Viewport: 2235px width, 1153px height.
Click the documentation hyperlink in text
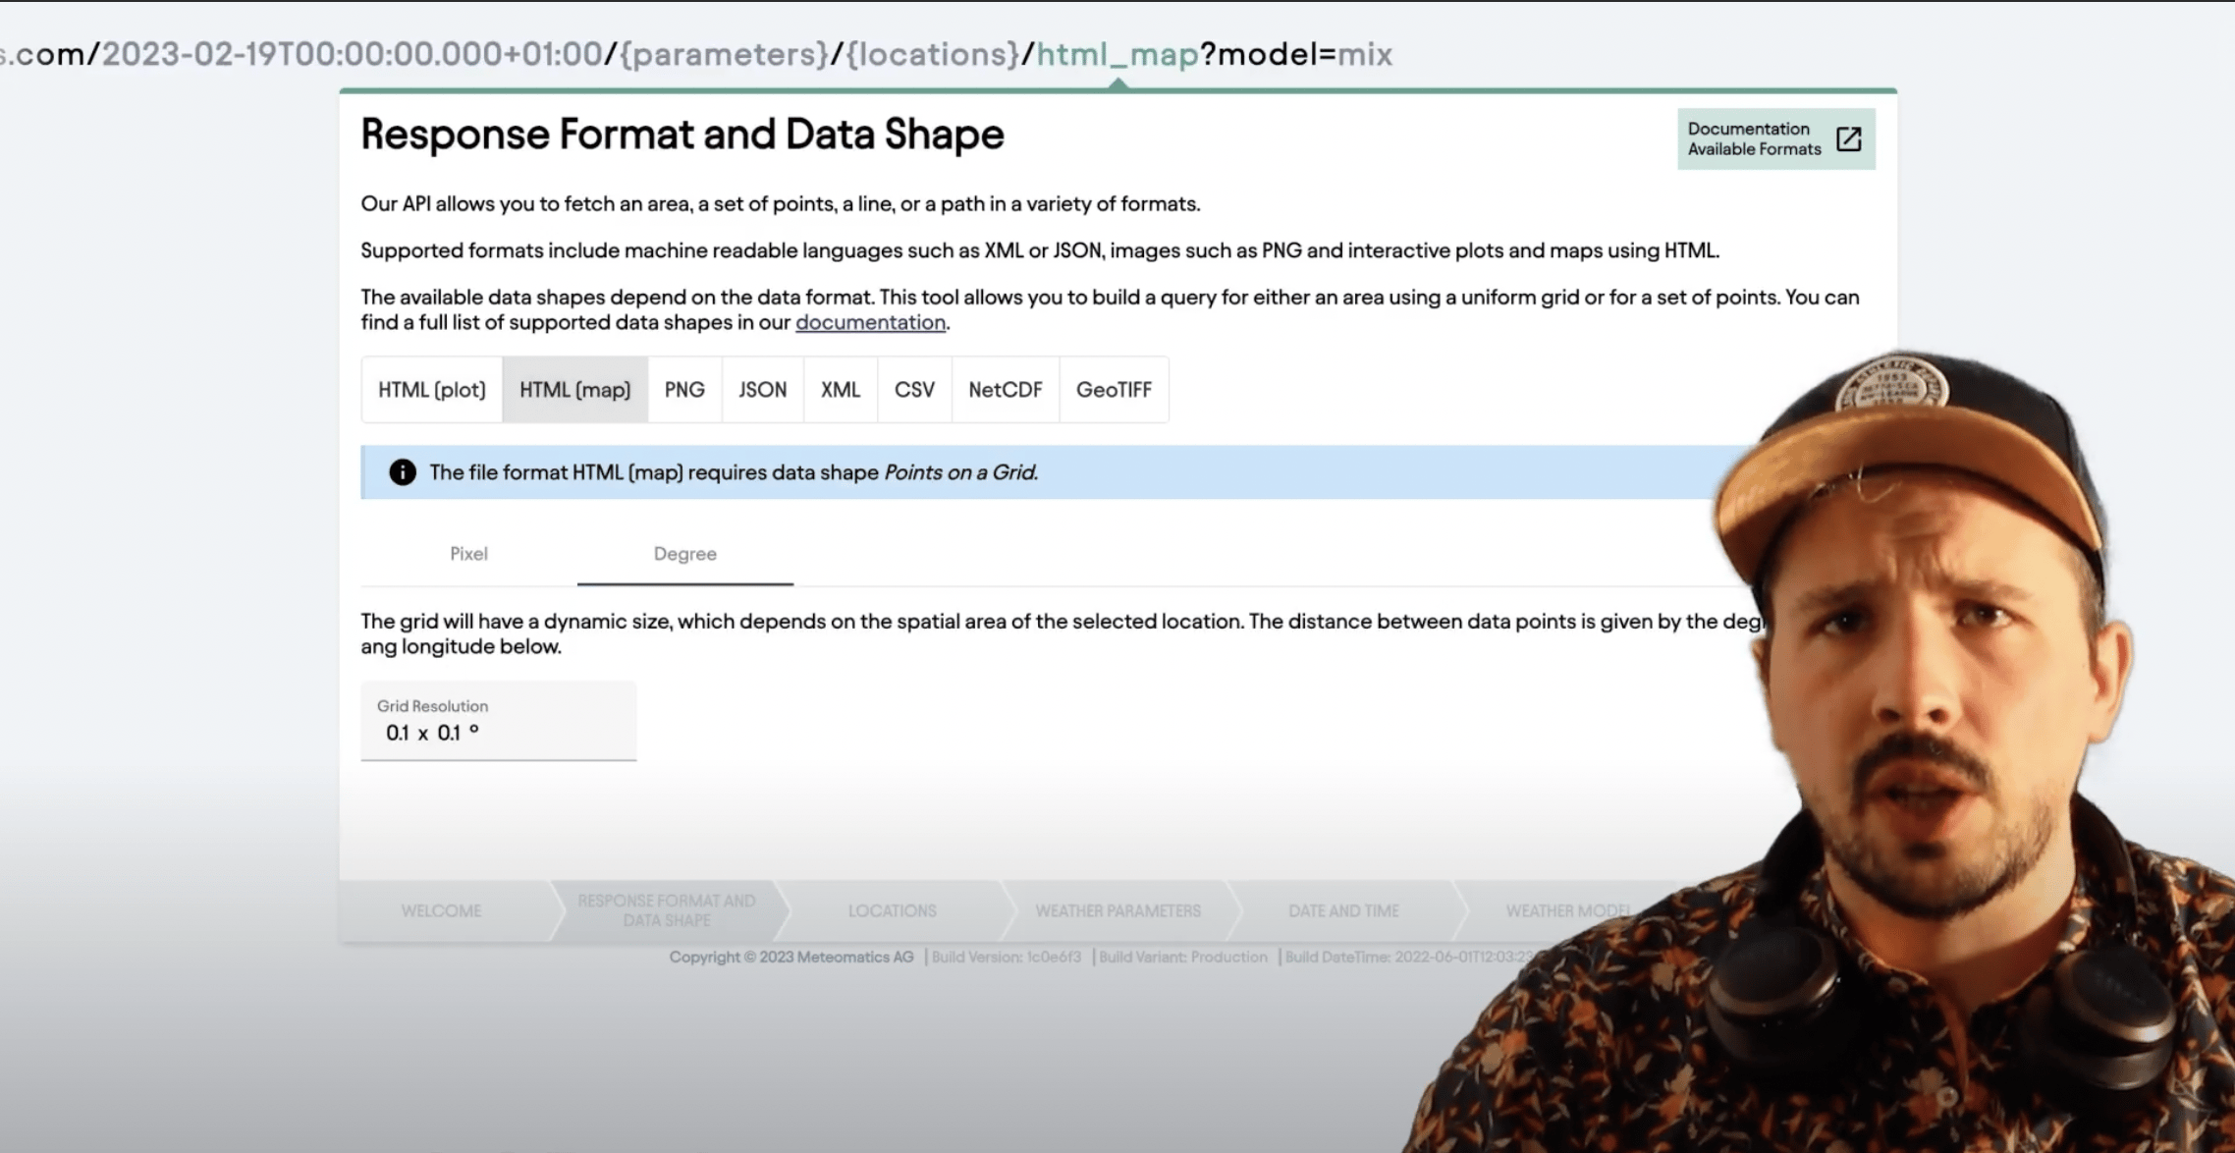(x=870, y=322)
